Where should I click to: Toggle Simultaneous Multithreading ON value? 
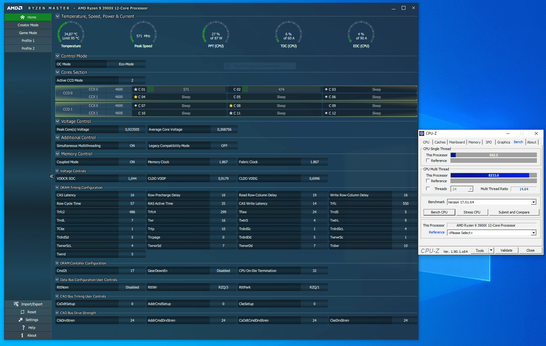click(x=132, y=146)
